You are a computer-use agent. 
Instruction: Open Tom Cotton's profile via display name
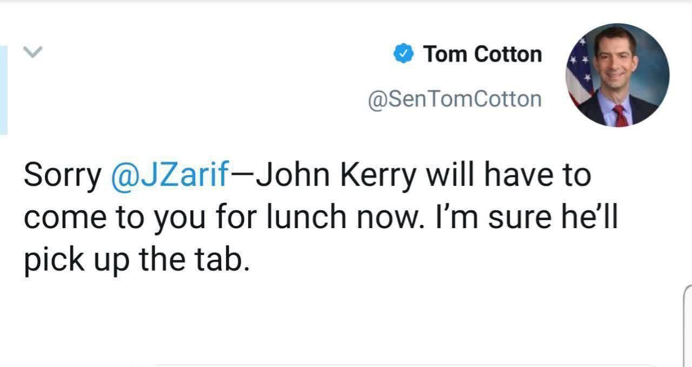click(x=482, y=54)
